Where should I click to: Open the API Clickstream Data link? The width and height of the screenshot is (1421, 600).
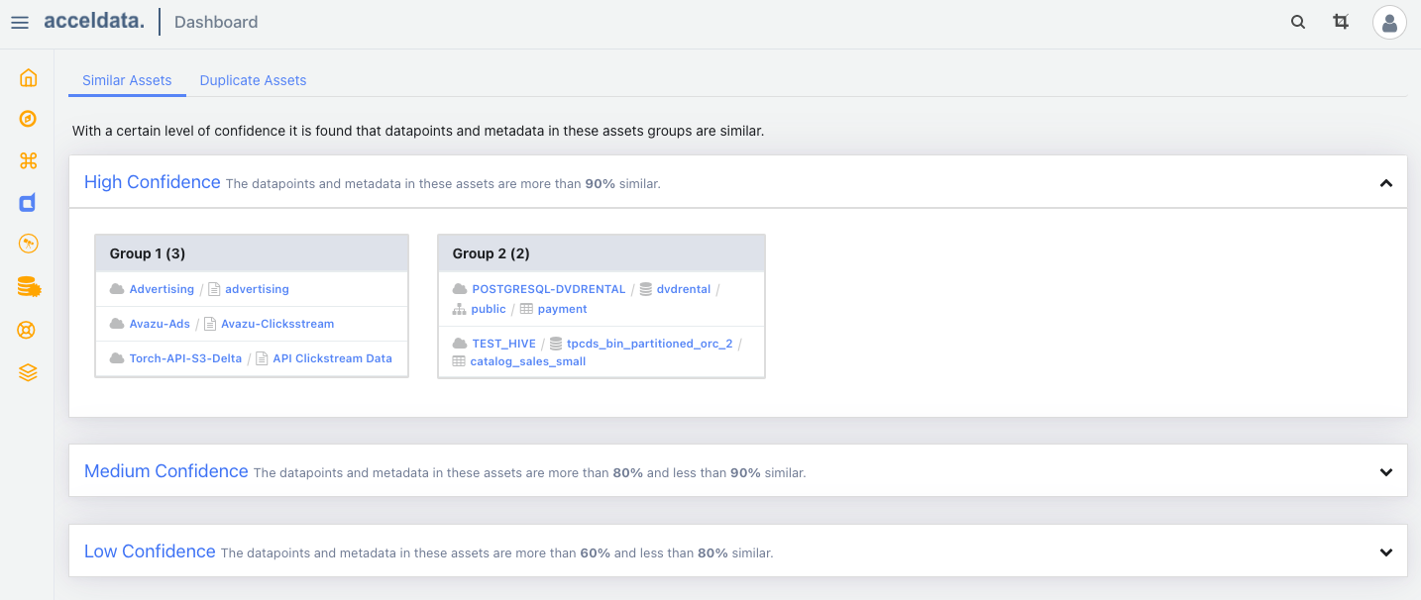332,358
